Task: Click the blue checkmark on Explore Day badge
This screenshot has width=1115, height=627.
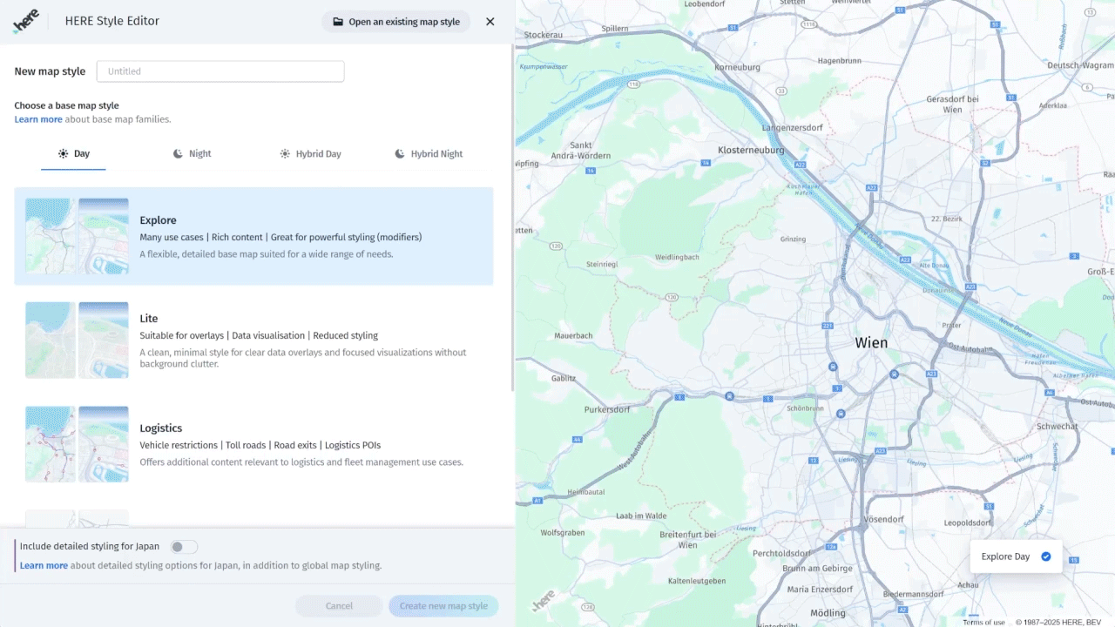Action: point(1046,556)
